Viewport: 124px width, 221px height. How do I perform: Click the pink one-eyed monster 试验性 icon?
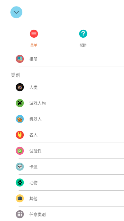pyautogui.click(x=20, y=151)
